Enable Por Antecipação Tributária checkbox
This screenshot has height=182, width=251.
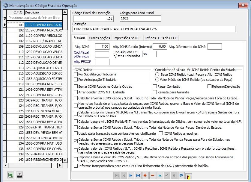click(x=76, y=80)
